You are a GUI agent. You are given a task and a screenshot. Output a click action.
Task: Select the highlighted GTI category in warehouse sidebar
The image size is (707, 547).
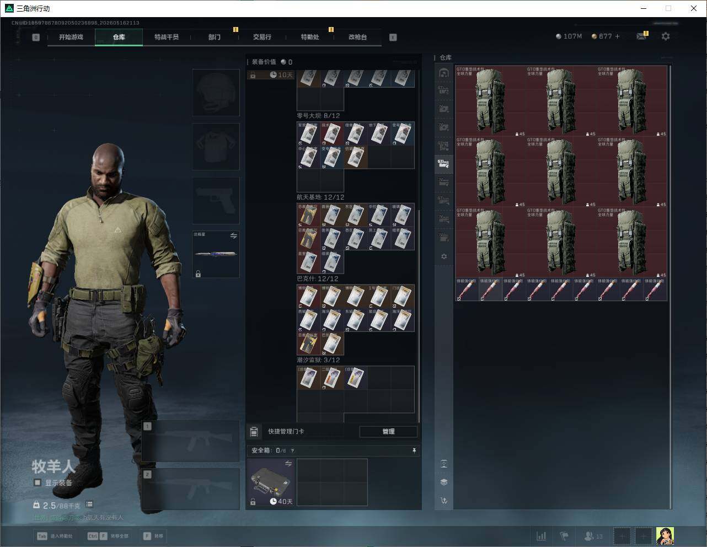[443, 164]
